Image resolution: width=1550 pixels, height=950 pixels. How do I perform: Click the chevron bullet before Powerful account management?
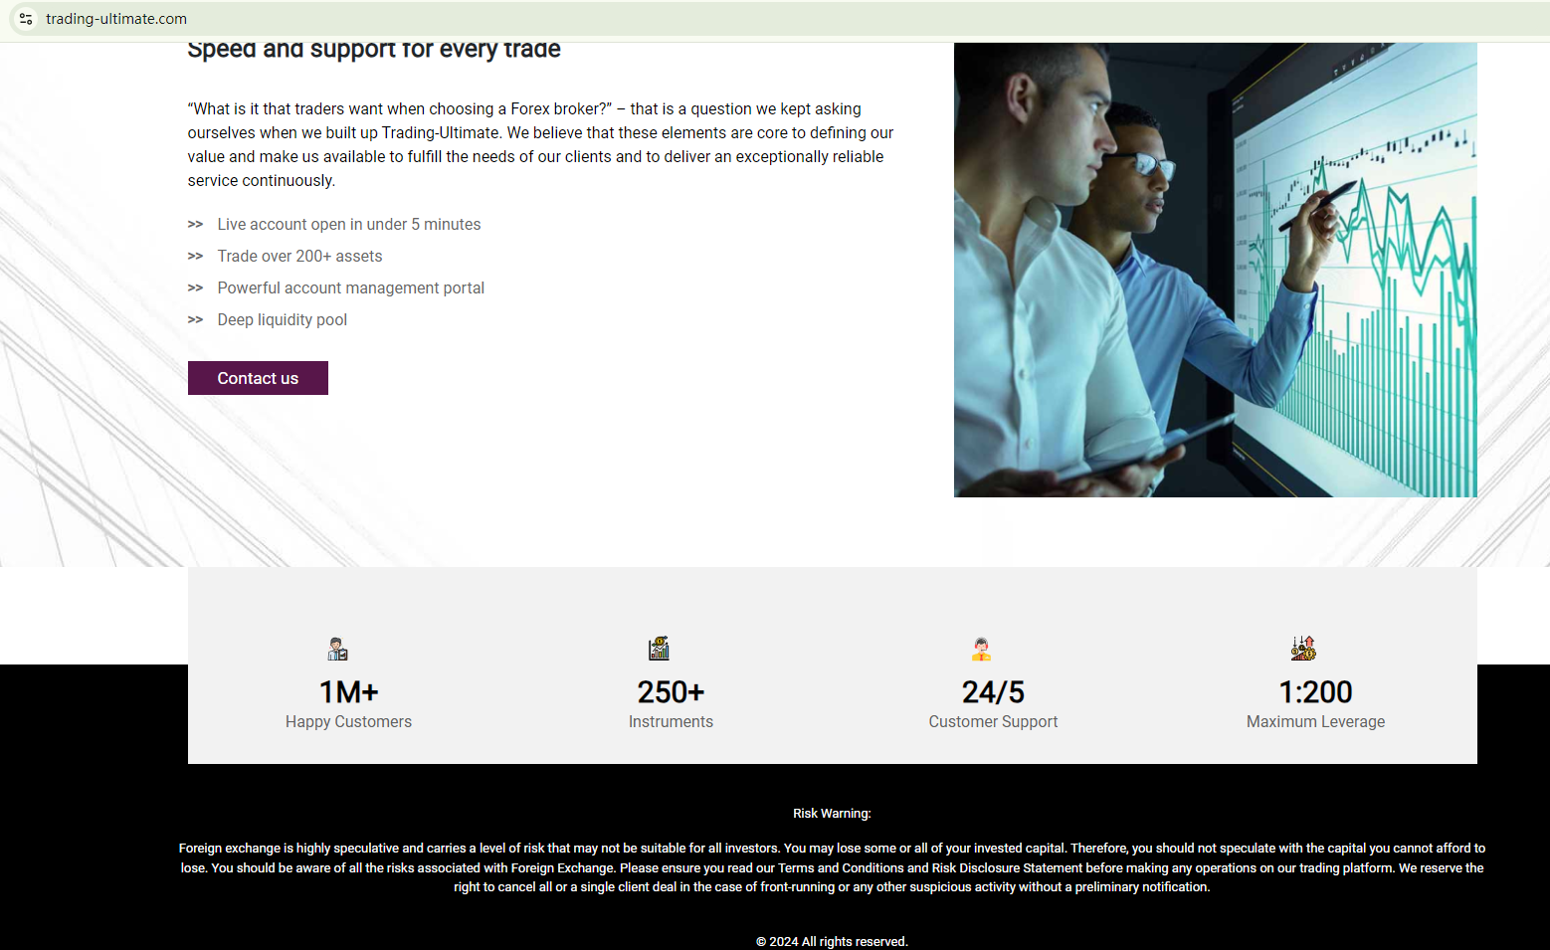coord(195,288)
